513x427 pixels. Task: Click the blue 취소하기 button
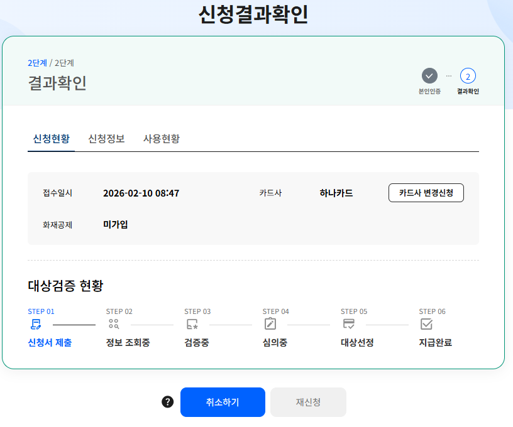tap(223, 402)
